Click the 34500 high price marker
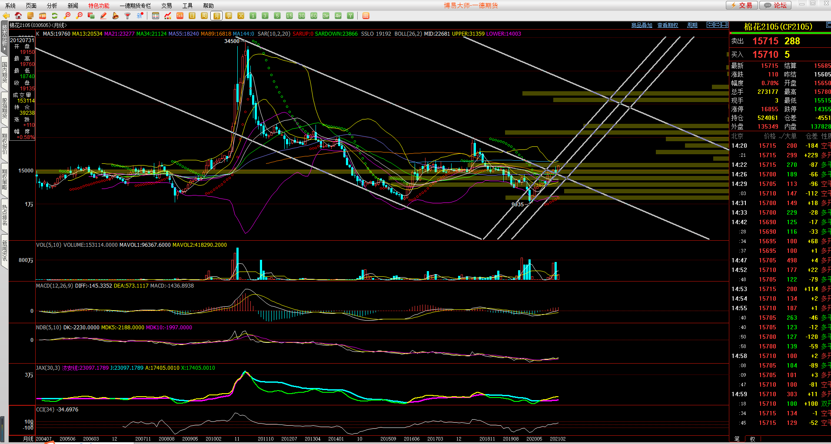 pyautogui.click(x=232, y=41)
